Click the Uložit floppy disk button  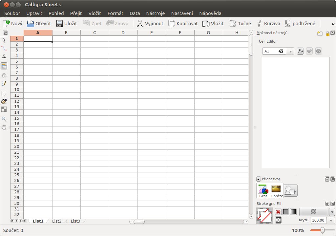[x=67, y=24]
